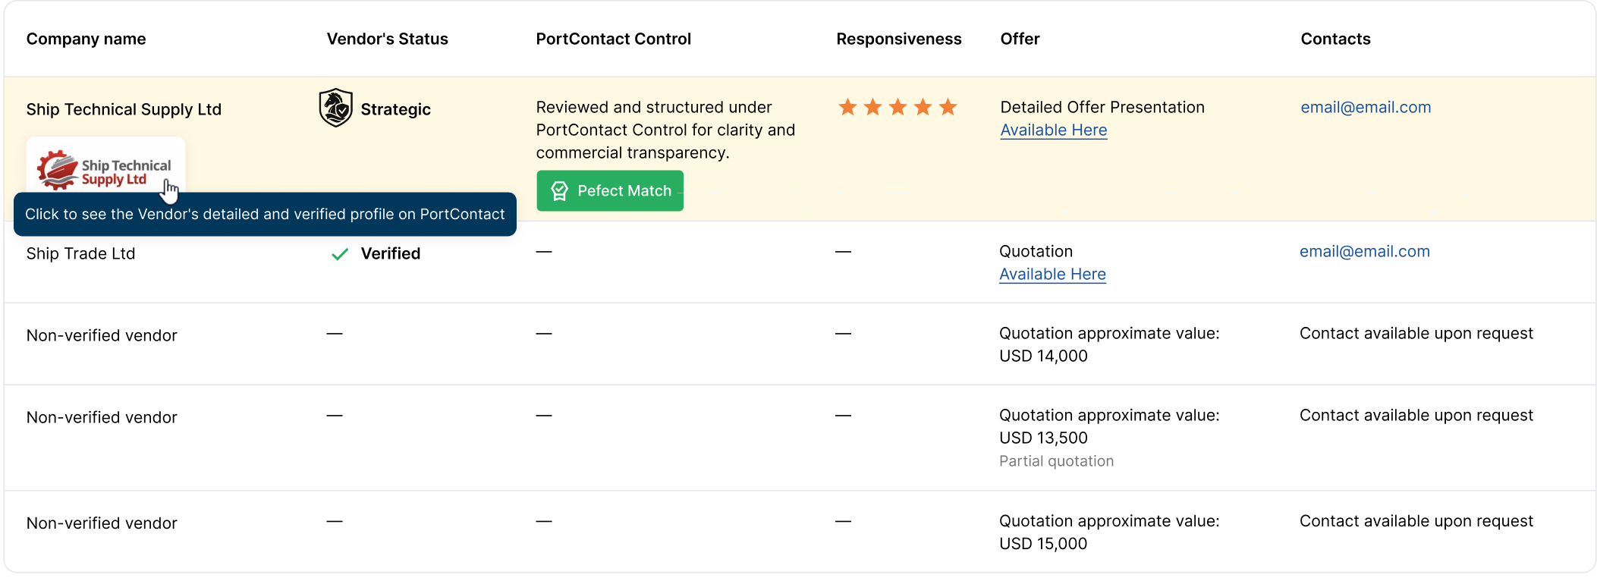Screen dimensions: 1597x578
Task: Open Available Here link under Quotation
Action: tap(1052, 275)
